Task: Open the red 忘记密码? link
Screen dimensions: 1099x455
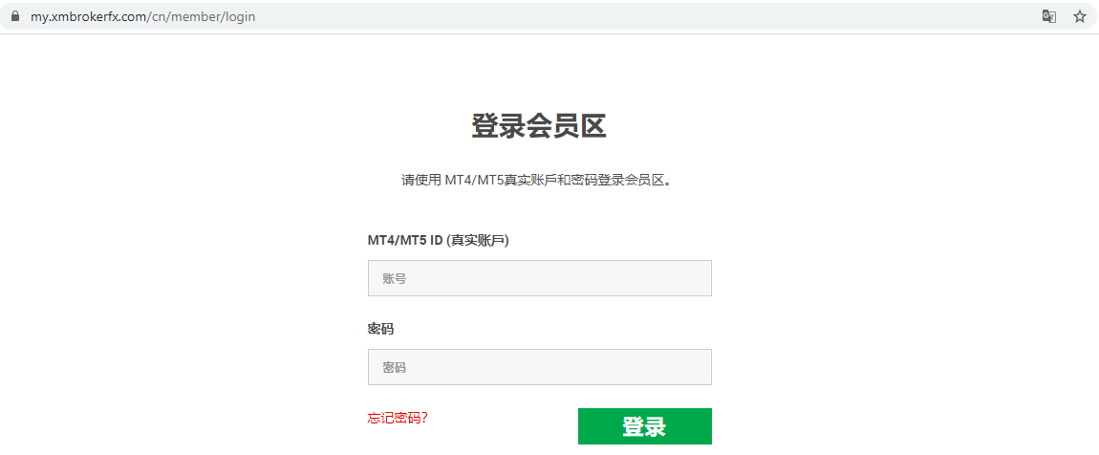Action: 398,418
